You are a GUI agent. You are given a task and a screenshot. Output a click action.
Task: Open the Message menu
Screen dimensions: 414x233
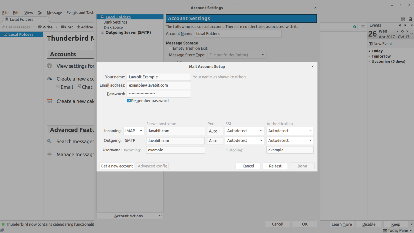coord(54,13)
